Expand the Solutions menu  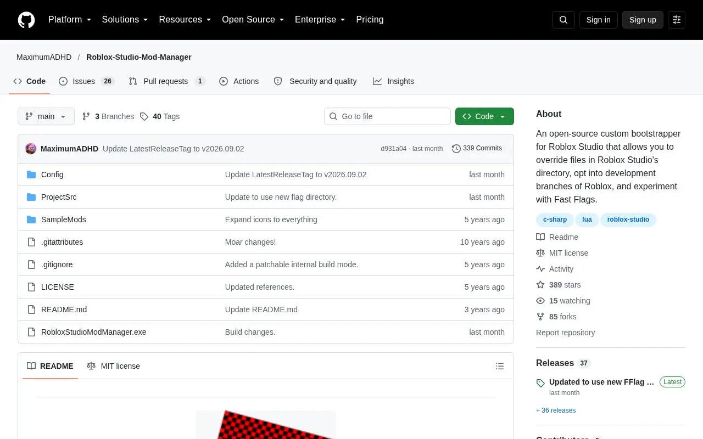[x=125, y=20]
